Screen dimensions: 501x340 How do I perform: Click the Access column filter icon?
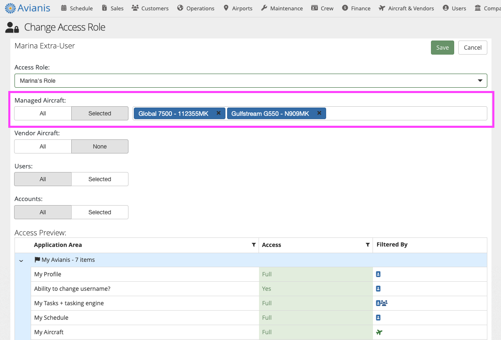coord(368,245)
